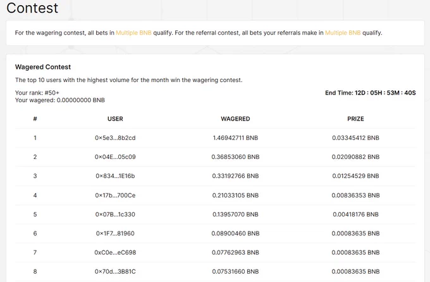This screenshot has height=282, width=430.
Task: Click wagered amount 0.08900460 BNB
Action: [x=235, y=233]
